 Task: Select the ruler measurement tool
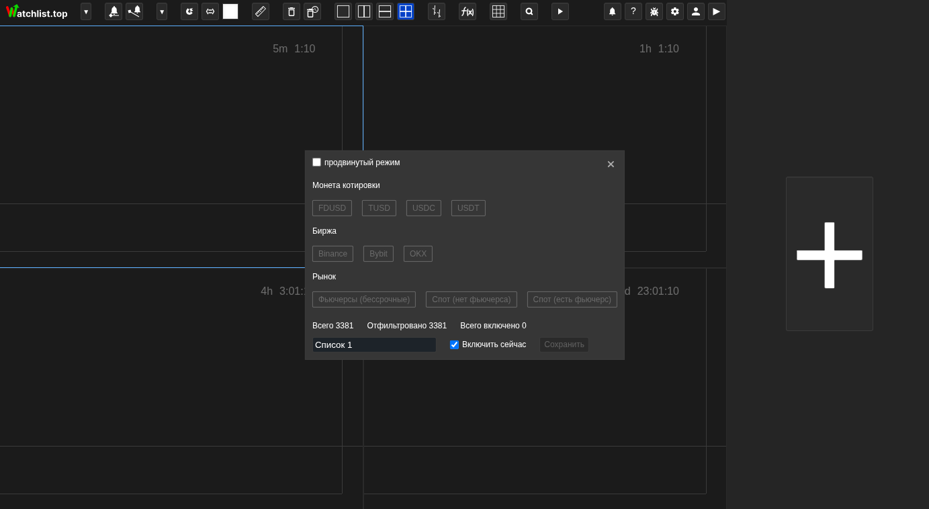[261, 11]
